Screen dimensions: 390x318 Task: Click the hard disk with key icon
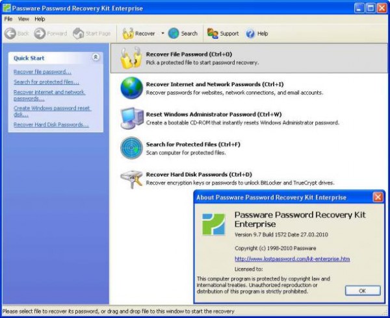[x=131, y=178]
